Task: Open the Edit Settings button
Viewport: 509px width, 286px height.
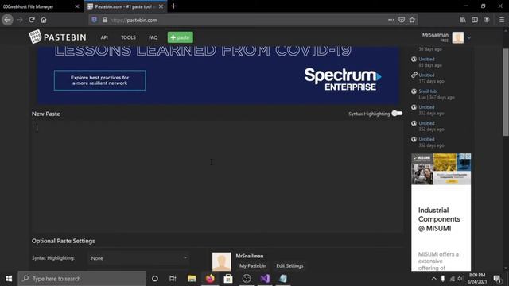Action: [x=289, y=265]
